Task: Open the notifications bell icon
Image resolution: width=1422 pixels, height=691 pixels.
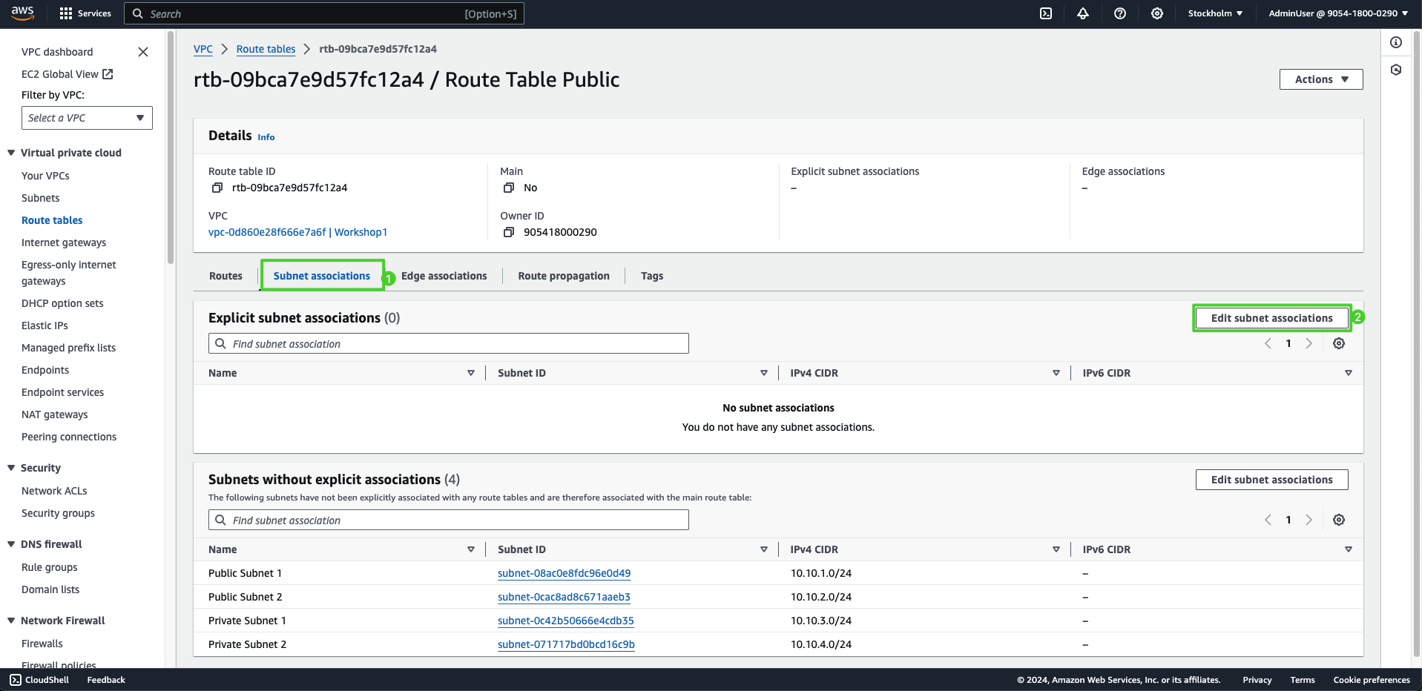Action: [x=1083, y=13]
